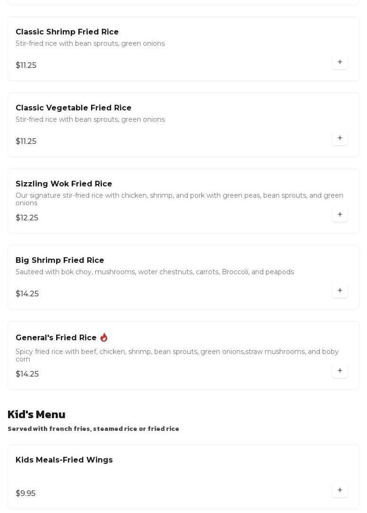The image size is (367, 513).
Task: Click the $9.95 Kids Meals price
Action: pos(25,493)
